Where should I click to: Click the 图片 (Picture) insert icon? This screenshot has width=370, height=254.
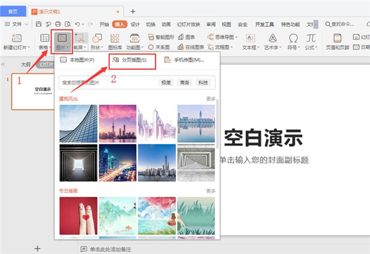point(62,38)
